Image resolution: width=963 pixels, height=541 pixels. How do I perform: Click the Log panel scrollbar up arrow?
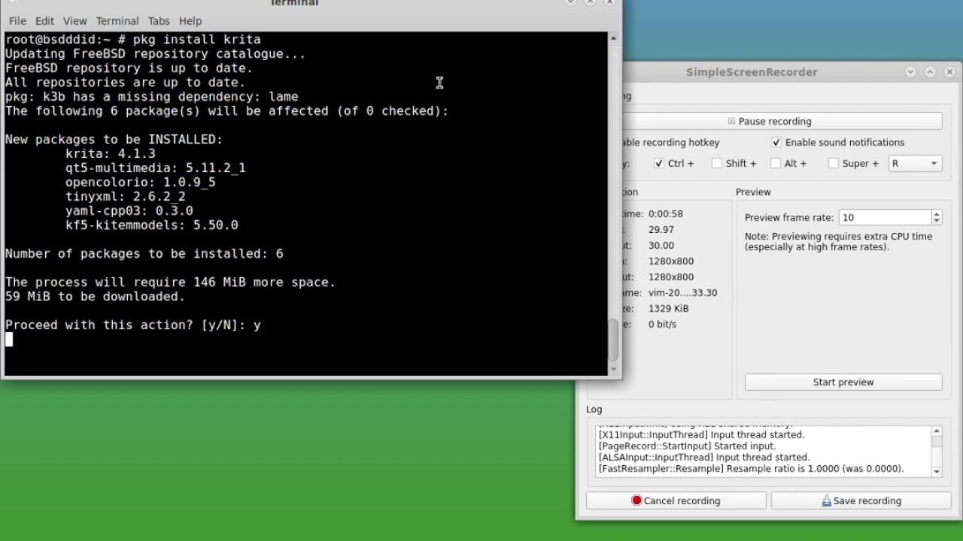pyautogui.click(x=937, y=431)
